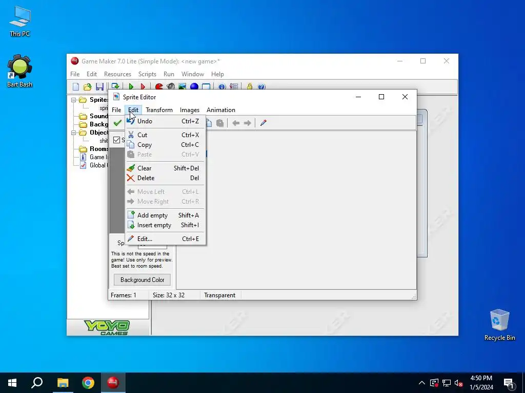Choose Clear from the Edit menu

point(166,168)
